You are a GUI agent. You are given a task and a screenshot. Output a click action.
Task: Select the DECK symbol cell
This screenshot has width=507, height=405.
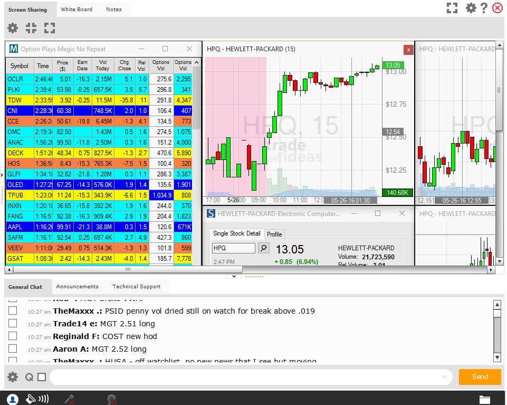pos(20,153)
